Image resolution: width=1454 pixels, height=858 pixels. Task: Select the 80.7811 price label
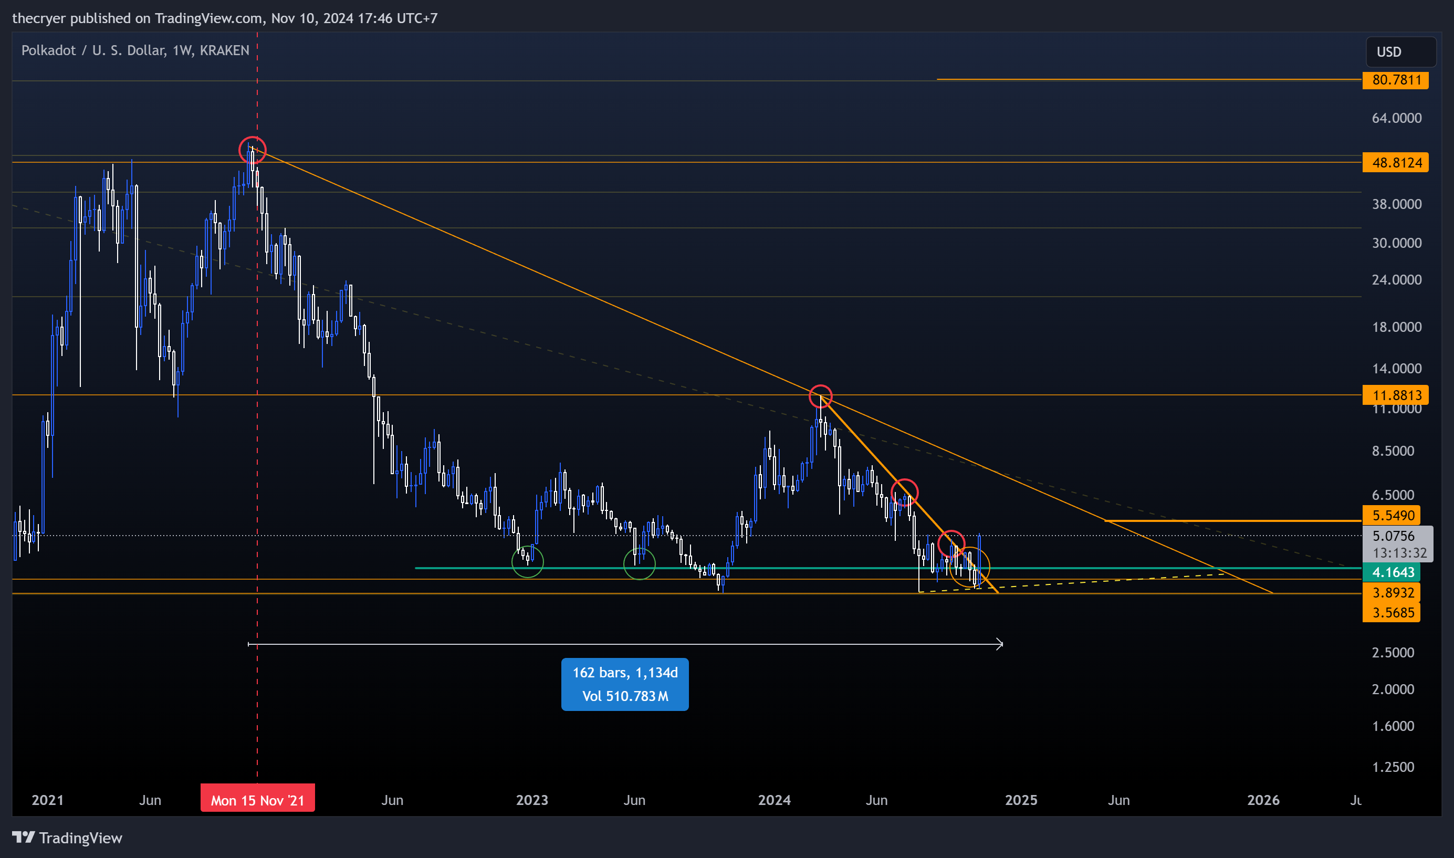point(1396,80)
